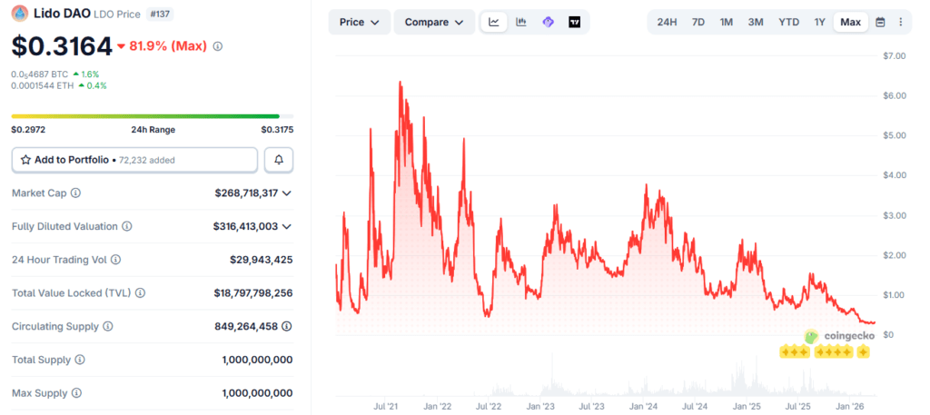The width and height of the screenshot is (930, 415).
Task: Switch to line chart view
Action: (x=493, y=22)
